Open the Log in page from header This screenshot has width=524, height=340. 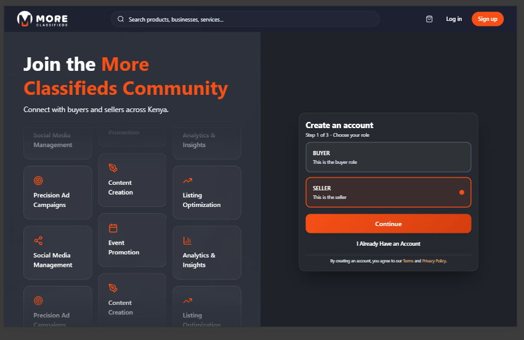454,19
